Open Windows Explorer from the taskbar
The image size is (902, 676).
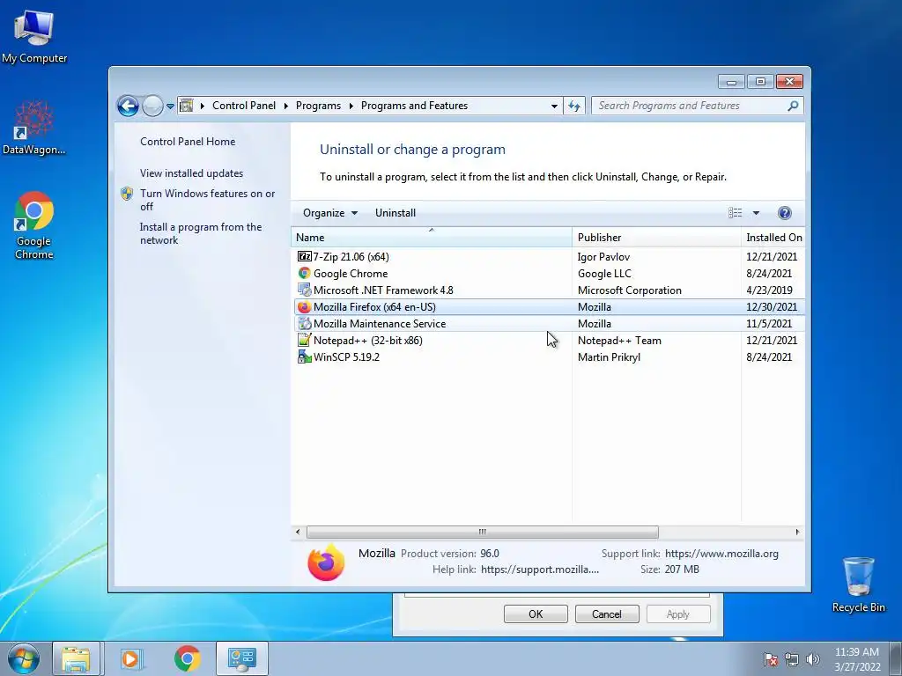[76, 658]
